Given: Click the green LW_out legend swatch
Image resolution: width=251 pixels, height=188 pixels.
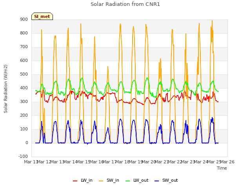Looking at the screenshot, I should point(128,181).
